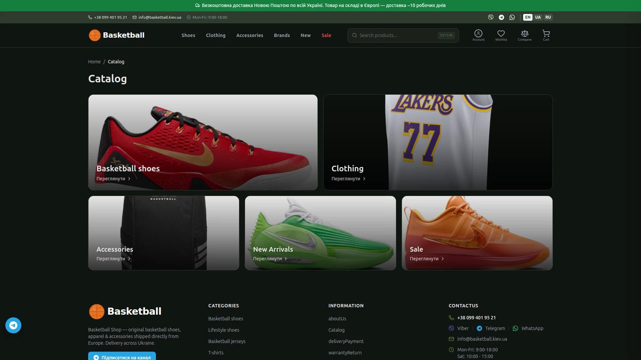This screenshot has height=360, width=641.
Task: Open the Brands menu item
Action: 282,35
